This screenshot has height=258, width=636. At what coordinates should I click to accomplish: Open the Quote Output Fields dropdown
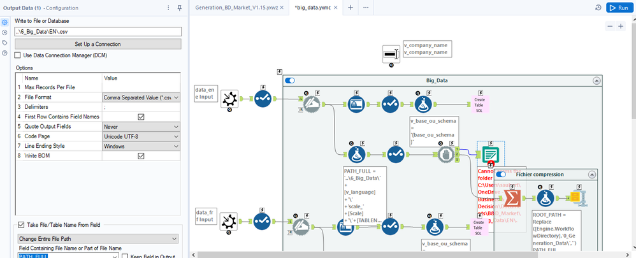click(141, 127)
